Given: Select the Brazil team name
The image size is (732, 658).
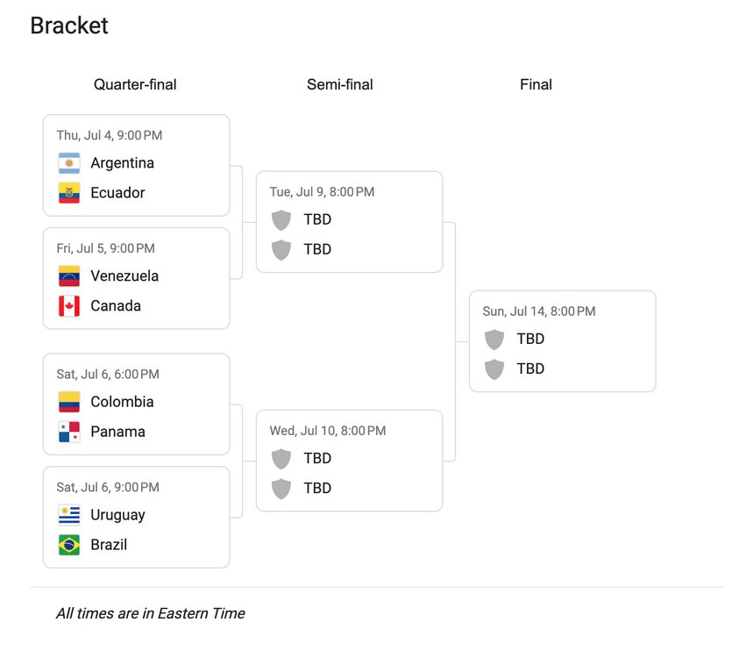Looking at the screenshot, I should point(109,545).
